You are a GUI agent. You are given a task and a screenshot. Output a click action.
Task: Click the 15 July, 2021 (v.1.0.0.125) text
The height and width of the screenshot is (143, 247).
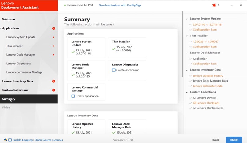[84, 75]
